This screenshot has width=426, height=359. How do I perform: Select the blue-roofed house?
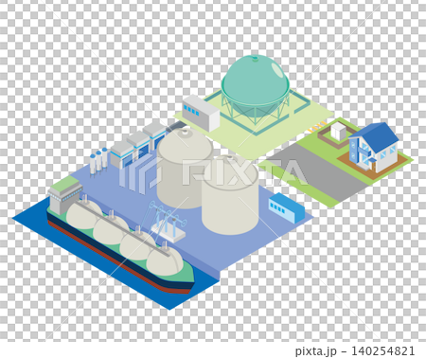tap(374, 147)
